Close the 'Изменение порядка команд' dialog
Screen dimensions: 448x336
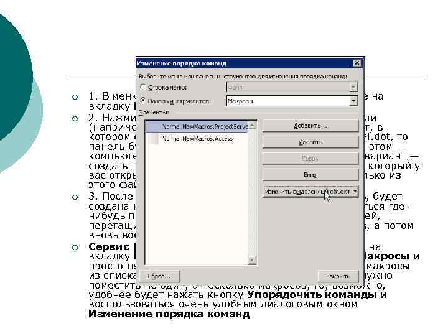pyautogui.click(x=357, y=63)
